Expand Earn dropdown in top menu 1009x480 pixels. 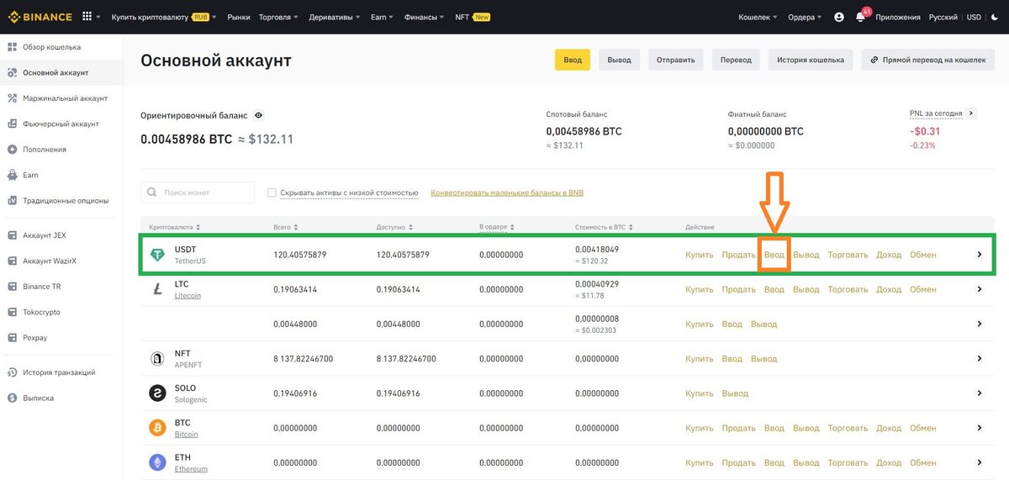(x=383, y=17)
